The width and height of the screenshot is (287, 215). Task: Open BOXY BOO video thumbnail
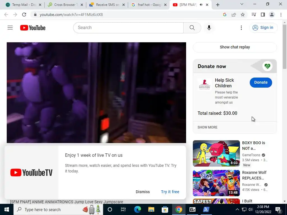click(x=216, y=153)
